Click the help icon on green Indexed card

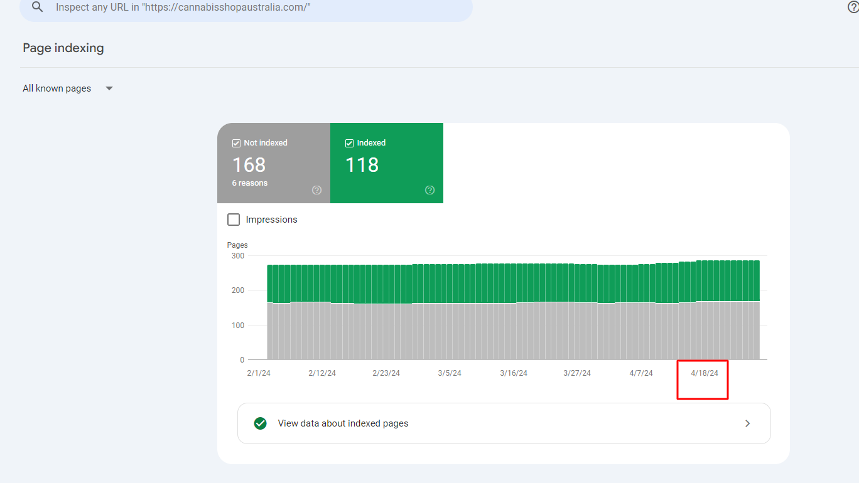(430, 190)
